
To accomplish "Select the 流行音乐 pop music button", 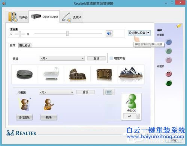I will tap(24, 117).
